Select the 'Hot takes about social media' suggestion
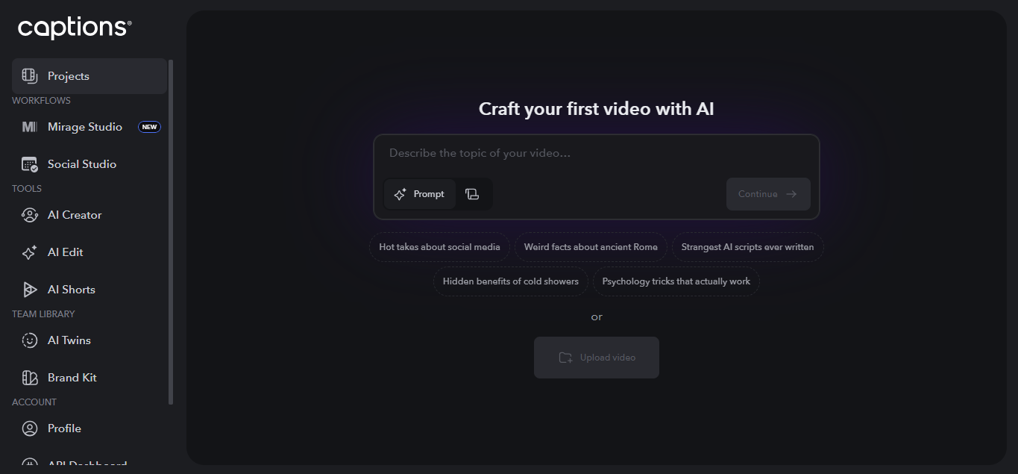The width and height of the screenshot is (1018, 474). click(x=439, y=246)
